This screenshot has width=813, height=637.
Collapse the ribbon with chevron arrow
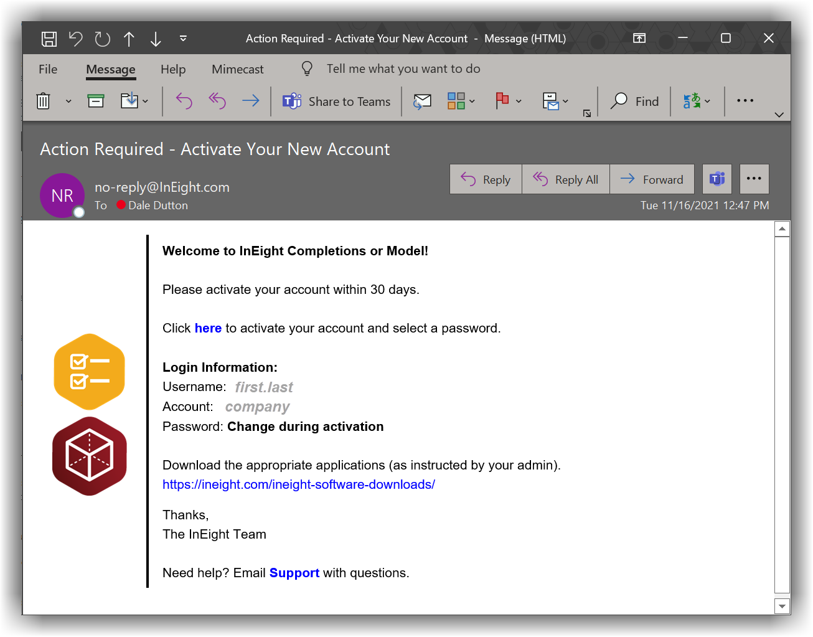(x=779, y=115)
